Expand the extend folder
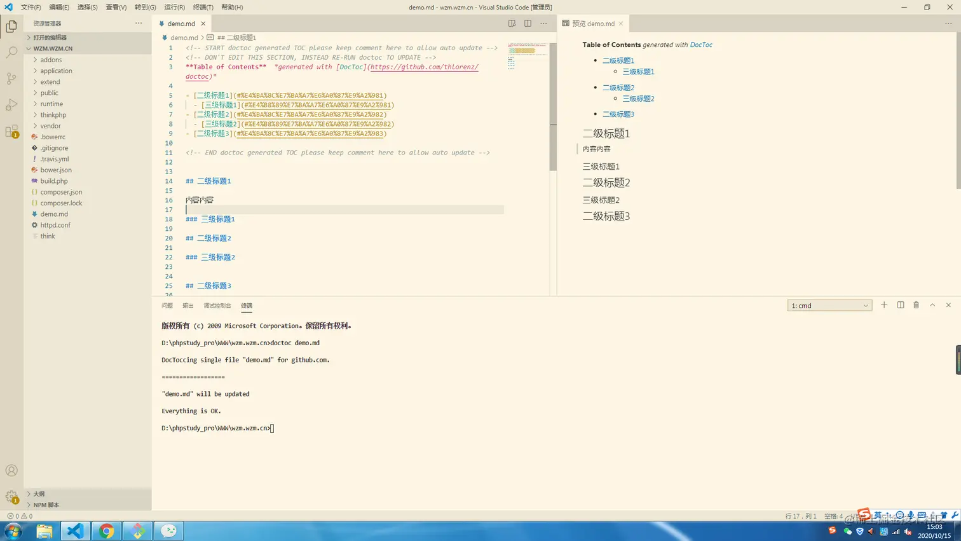Screen dimensions: 961x541 pos(88,82)
